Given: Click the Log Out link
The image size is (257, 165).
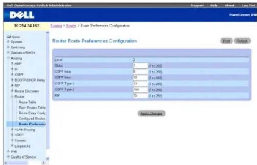Looking at the screenshot, I should click(248, 5).
